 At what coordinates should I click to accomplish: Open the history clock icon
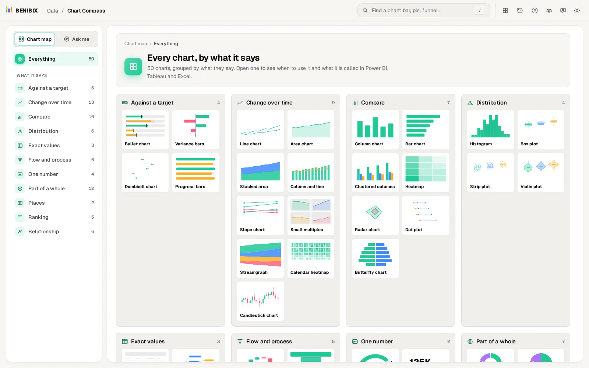[x=520, y=11]
